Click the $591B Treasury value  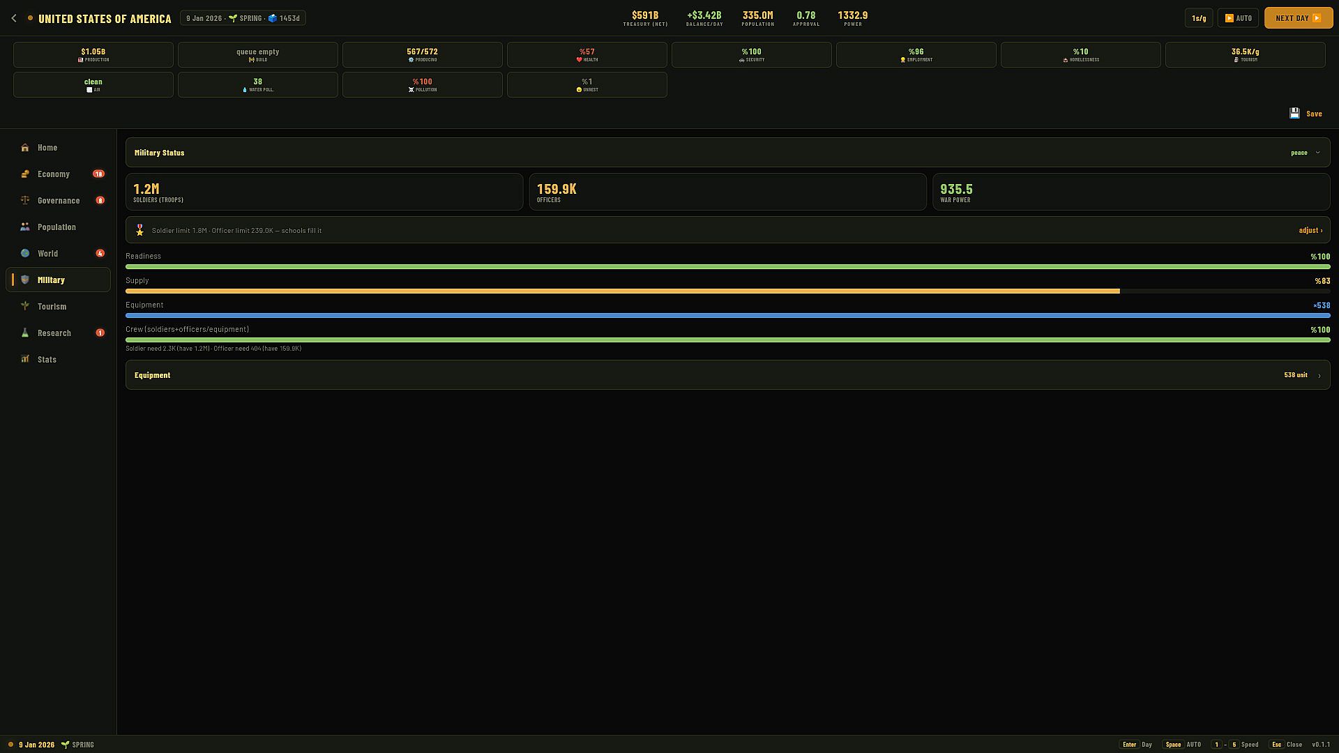(x=645, y=15)
